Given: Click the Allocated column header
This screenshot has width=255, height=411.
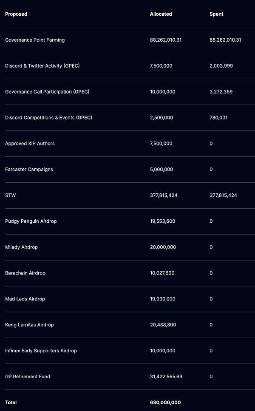Looking at the screenshot, I should (x=161, y=14).
